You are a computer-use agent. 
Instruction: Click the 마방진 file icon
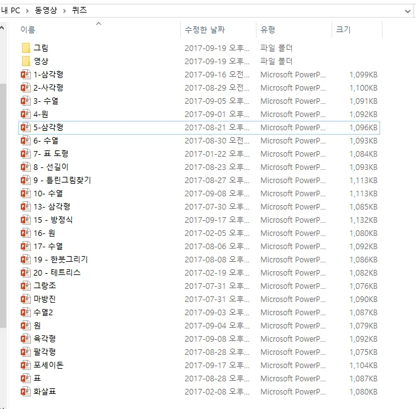[x=26, y=300]
